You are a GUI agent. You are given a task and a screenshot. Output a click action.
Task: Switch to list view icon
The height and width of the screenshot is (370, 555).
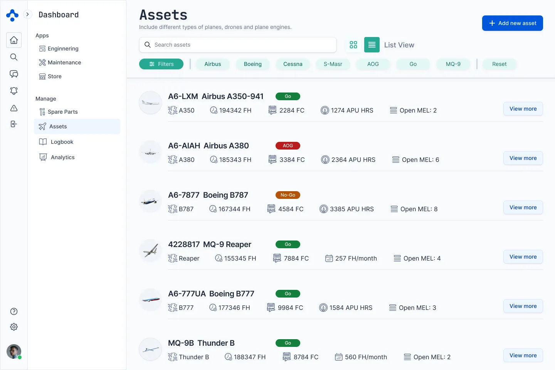(x=372, y=45)
